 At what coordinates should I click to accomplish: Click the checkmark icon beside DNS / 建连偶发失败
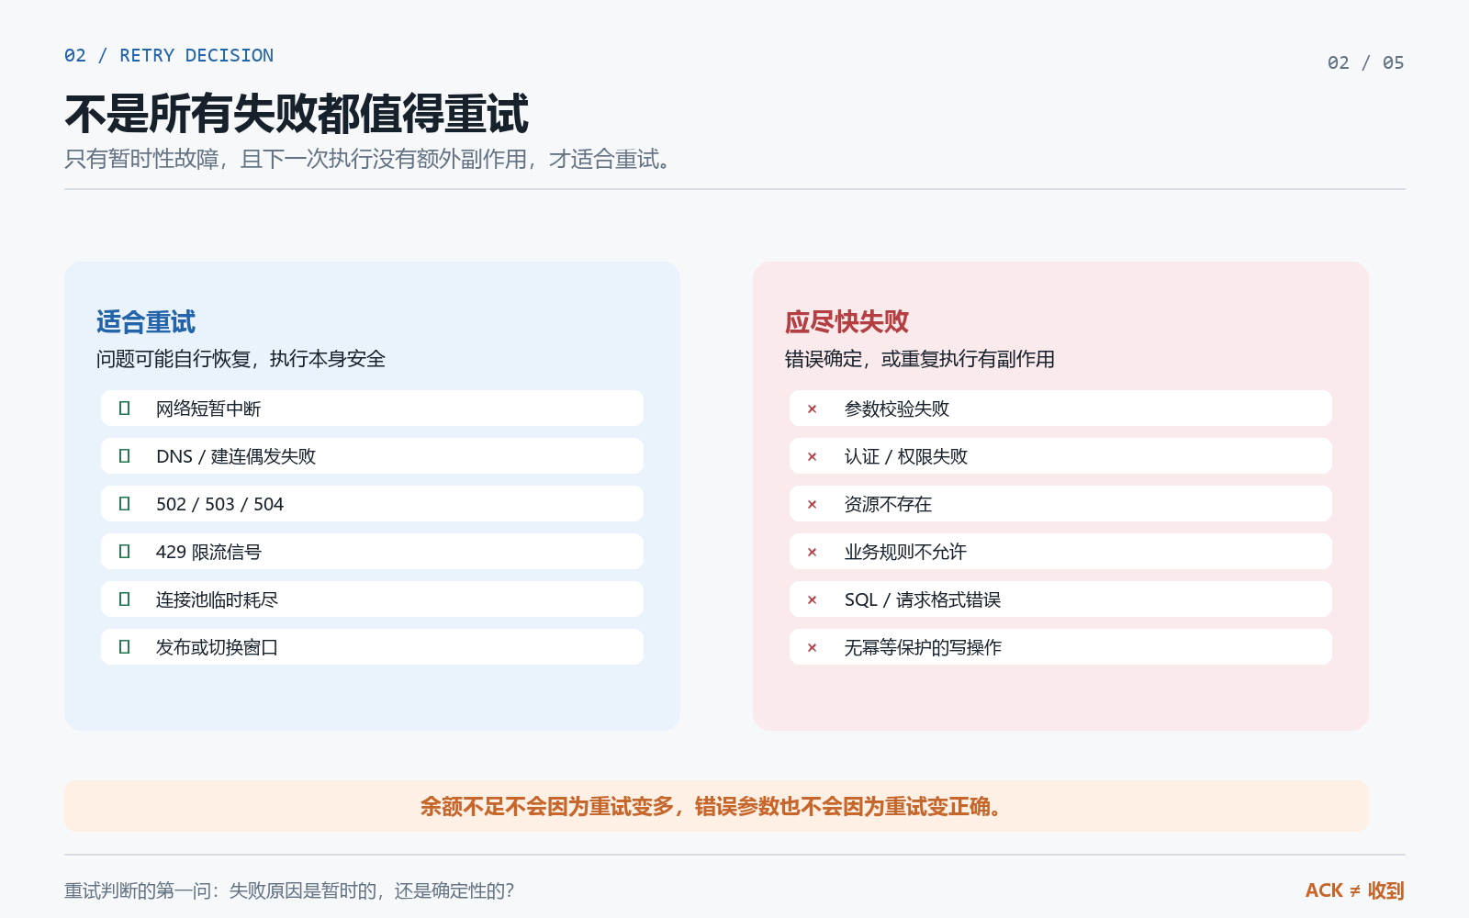(x=125, y=456)
